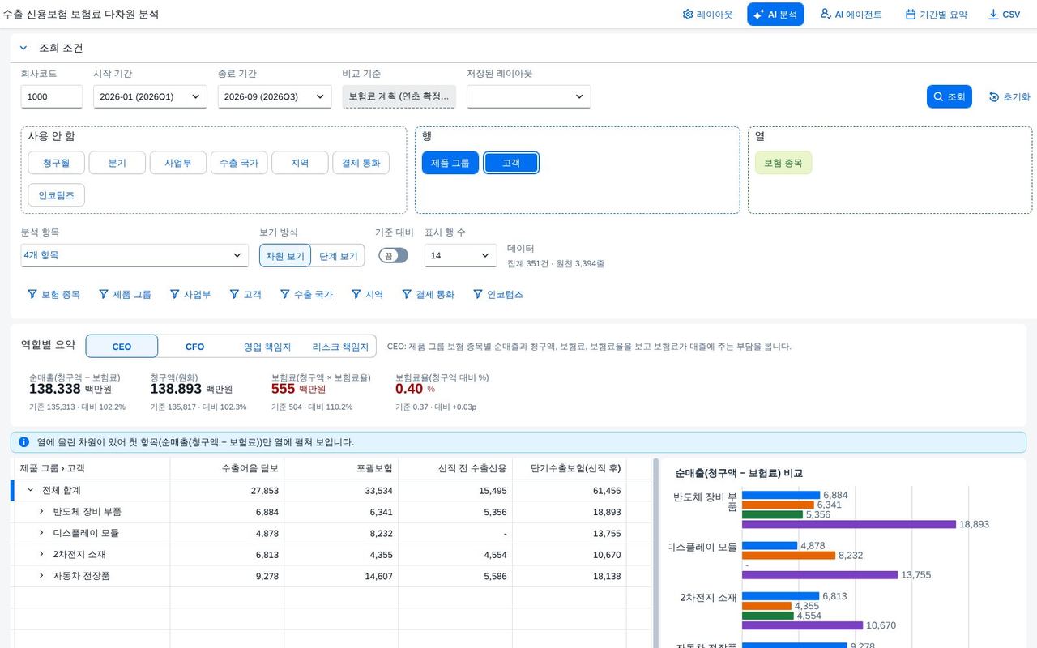Open 기간별 요약 calendar button
1037x648 pixels.
click(x=937, y=15)
